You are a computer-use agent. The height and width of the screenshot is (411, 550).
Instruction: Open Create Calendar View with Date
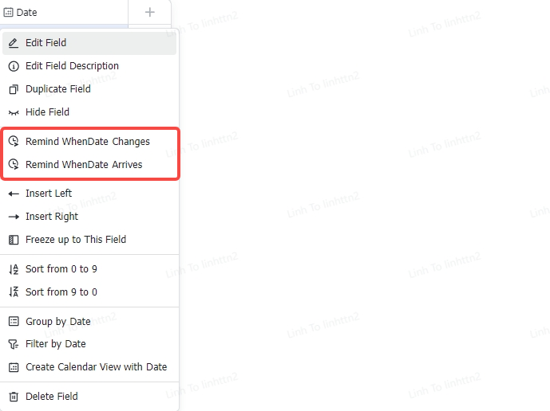coord(96,367)
